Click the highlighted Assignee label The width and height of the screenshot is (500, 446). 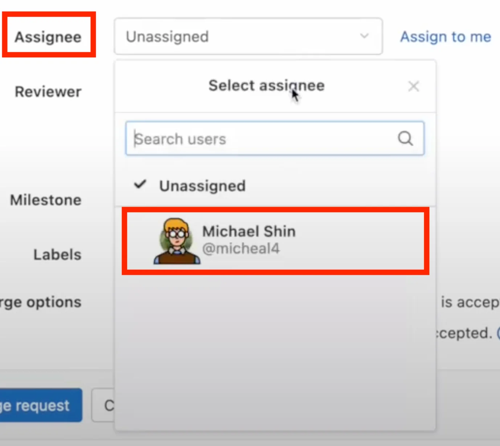[x=48, y=37]
